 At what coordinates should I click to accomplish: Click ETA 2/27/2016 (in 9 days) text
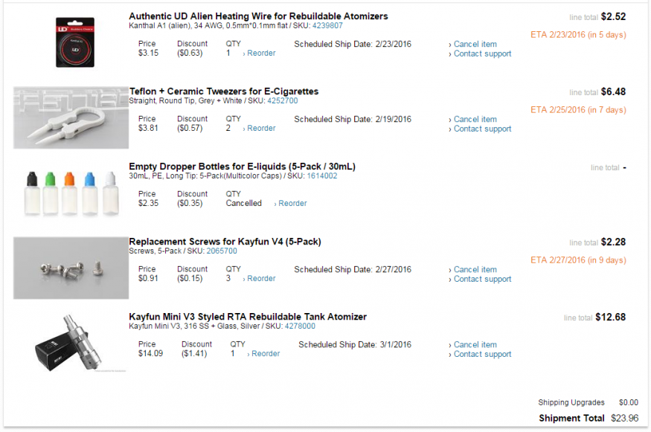pos(578,260)
